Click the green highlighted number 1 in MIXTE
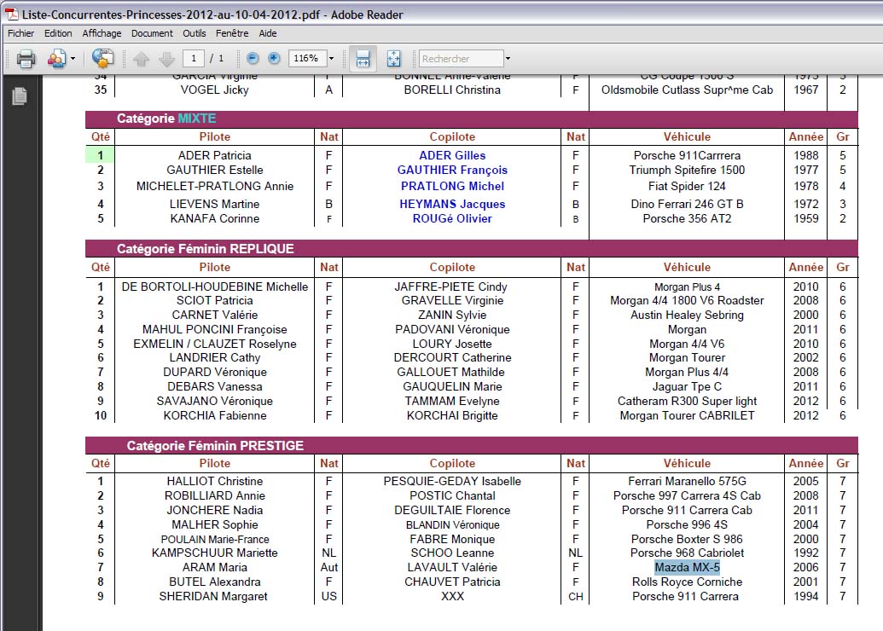 pyautogui.click(x=100, y=155)
